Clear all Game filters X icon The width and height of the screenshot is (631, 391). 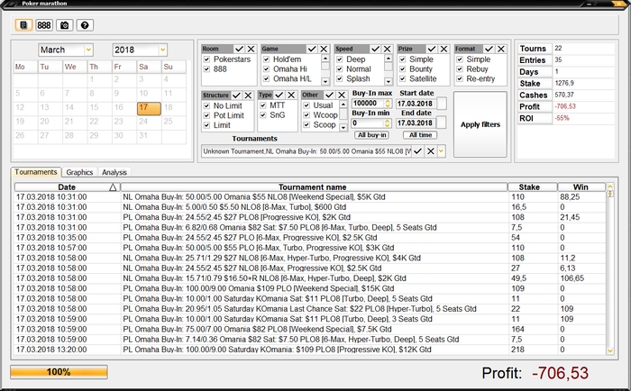[324, 49]
